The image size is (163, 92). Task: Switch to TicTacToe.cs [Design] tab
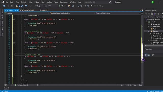click(27, 10)
